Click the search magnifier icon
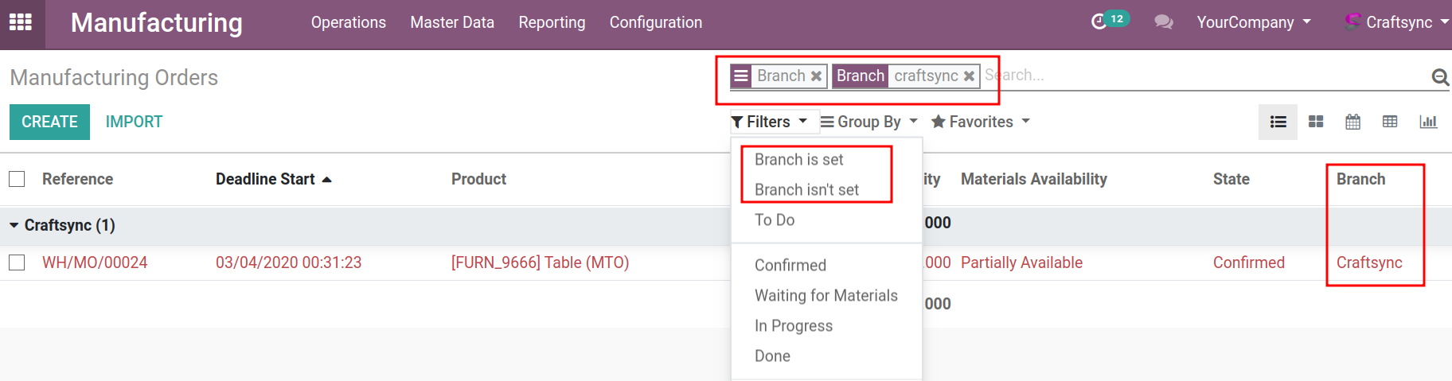Screen dimensions: 1452x381 (x=1439, y=77)
